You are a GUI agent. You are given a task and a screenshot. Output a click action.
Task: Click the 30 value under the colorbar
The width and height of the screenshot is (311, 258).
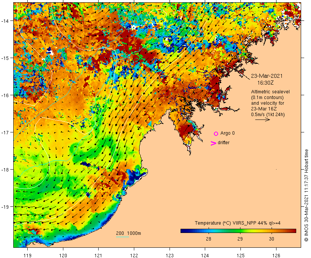pos(272,239)
